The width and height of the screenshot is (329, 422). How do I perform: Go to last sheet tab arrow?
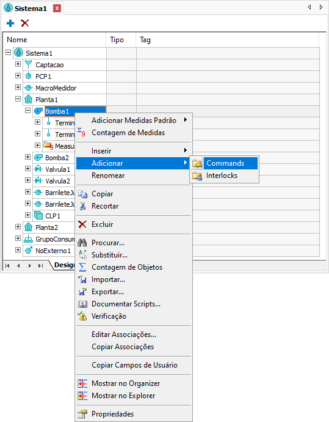click(40, 265)
